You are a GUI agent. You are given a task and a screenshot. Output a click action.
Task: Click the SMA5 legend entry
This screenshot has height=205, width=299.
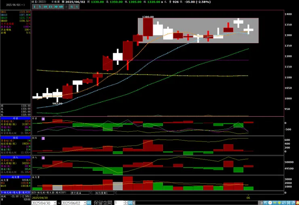pyautogui.click(x=15, y=12)
